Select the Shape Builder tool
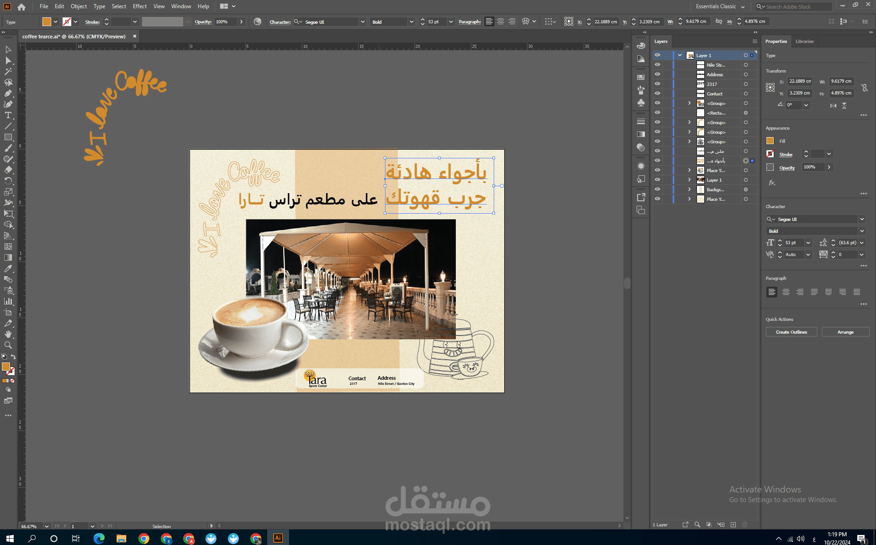876x545 pixels. click(8, 225)
